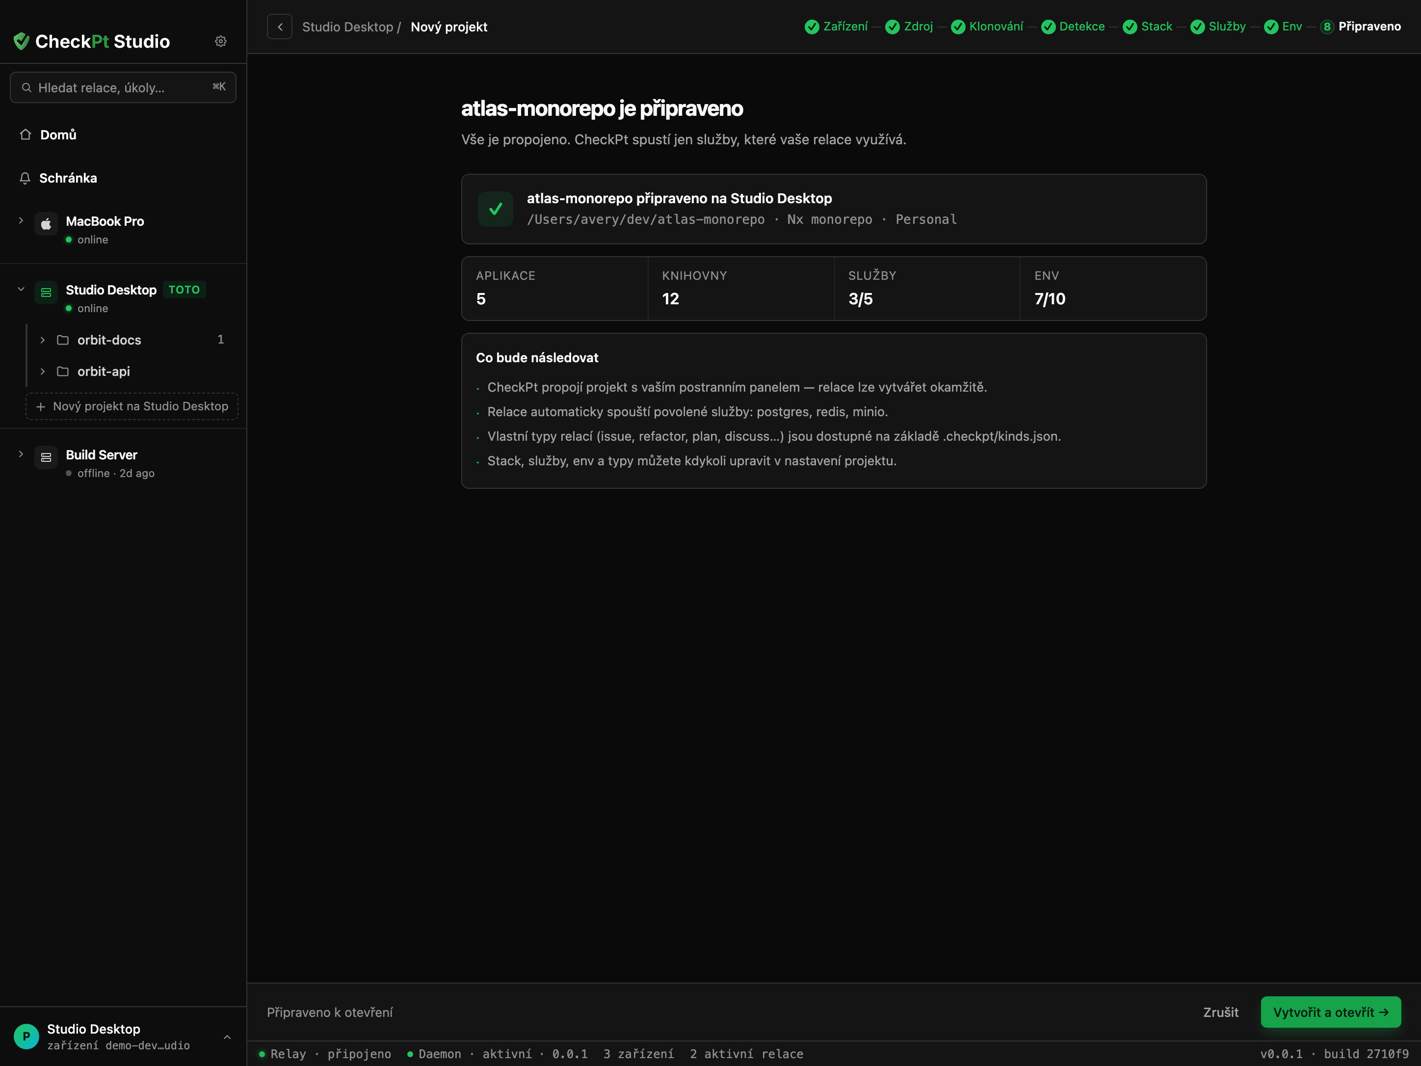
Task: Go to the Zdroj step
Action: pos(909,27)
